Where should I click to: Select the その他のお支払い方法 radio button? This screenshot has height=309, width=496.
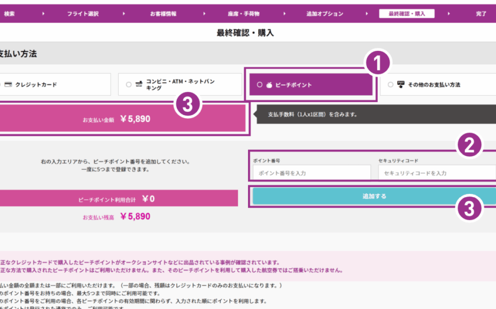click(391, 85)
